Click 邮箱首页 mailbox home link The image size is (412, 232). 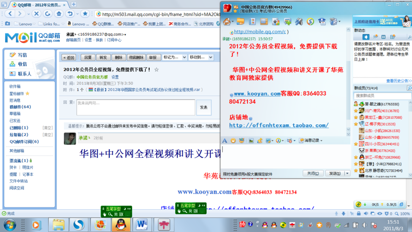point(73,40)
